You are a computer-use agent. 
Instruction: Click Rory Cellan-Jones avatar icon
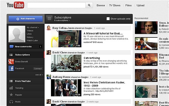[49, 28]
